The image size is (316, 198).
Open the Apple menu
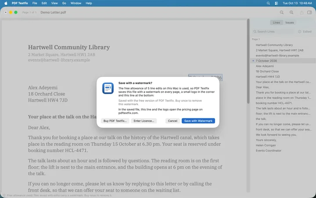6,3
